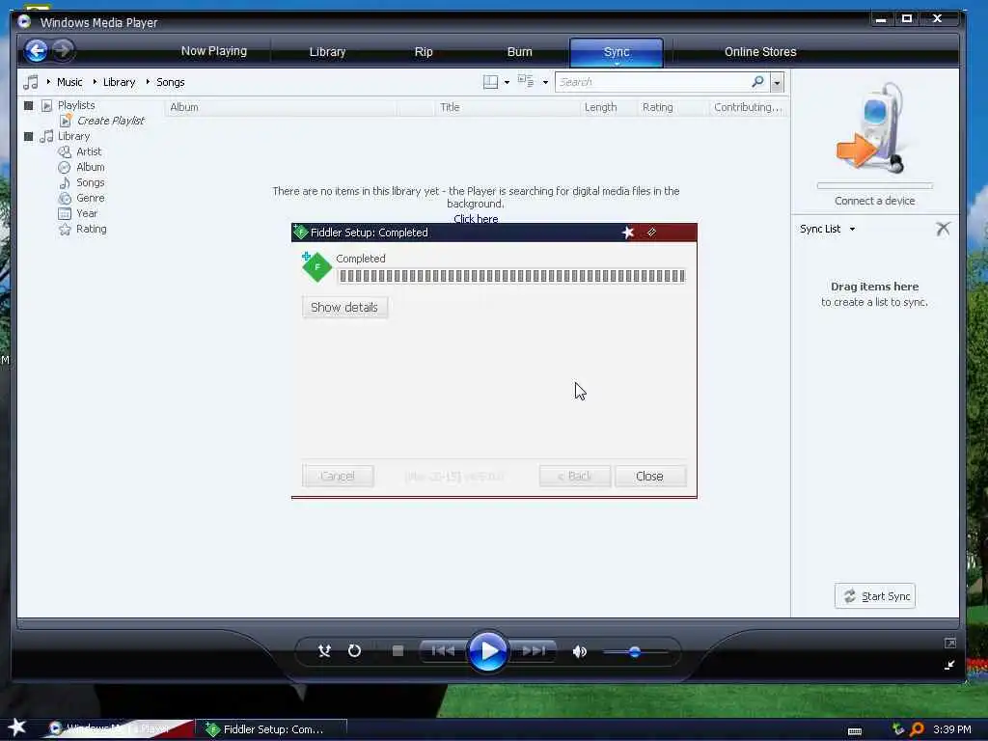The width and height of the screenshot is (988, 741).
Task: Collapse the Playlists tree node
Action: pyautogui.click(x=28, y=105)
